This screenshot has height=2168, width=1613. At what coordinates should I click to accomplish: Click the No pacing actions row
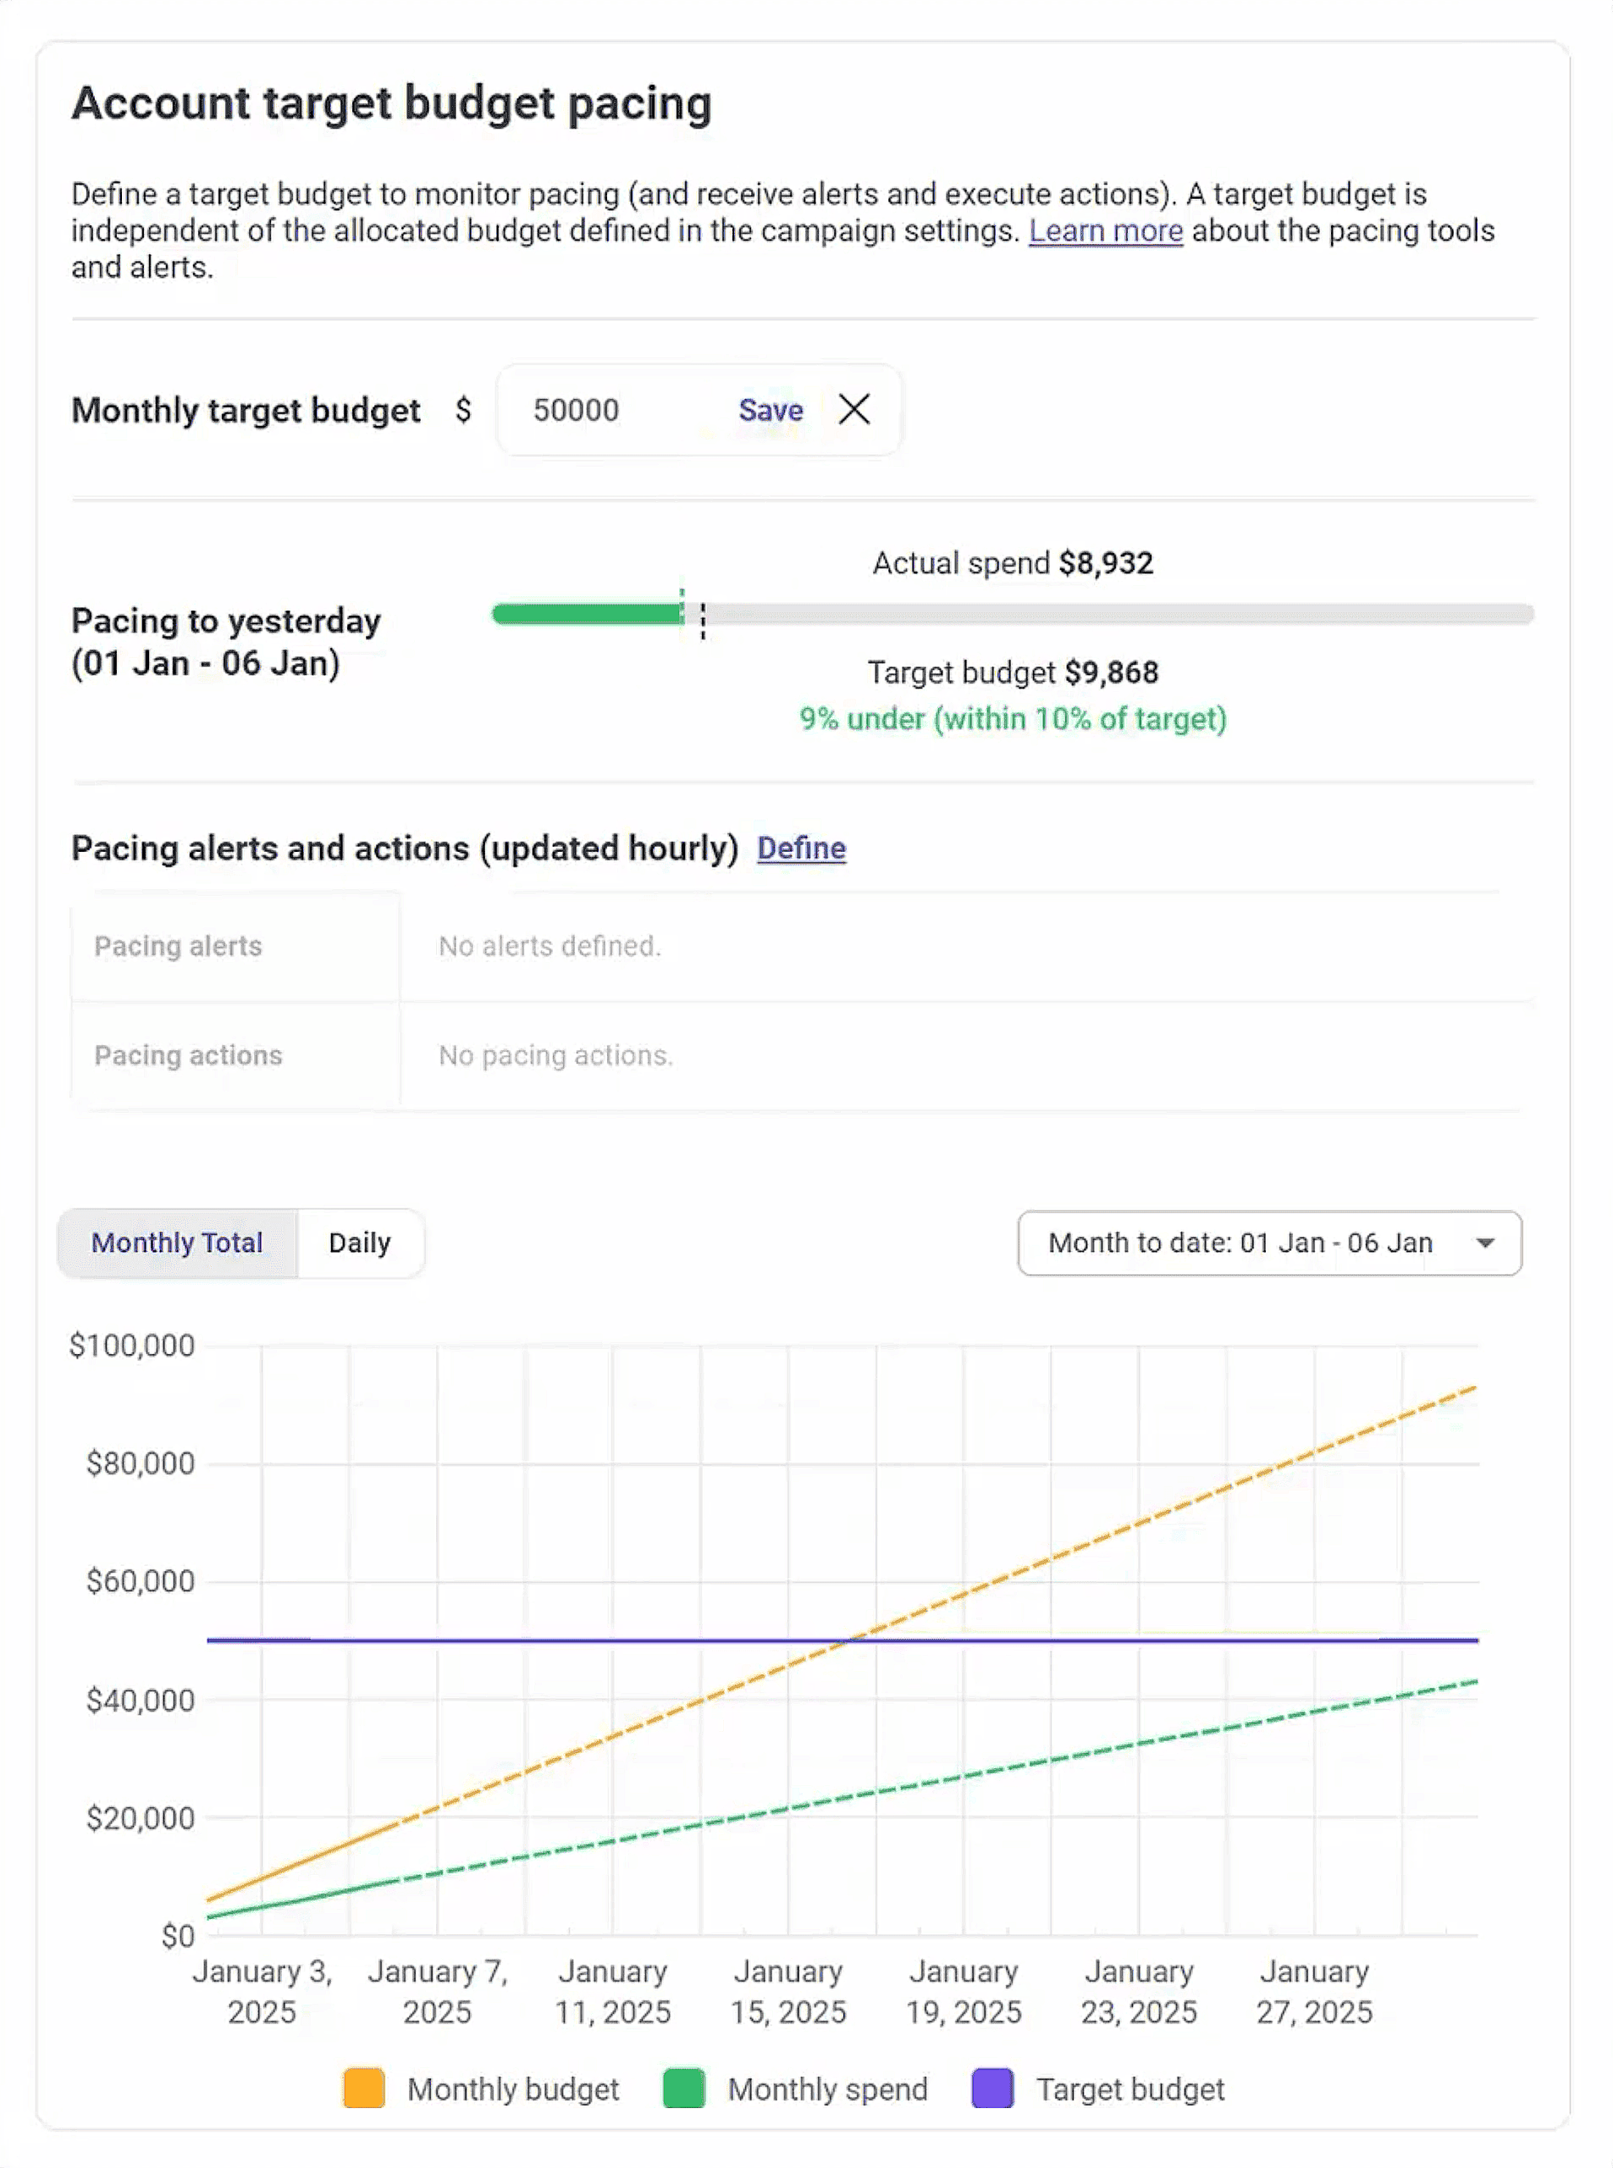click(x=555, y=1056)
